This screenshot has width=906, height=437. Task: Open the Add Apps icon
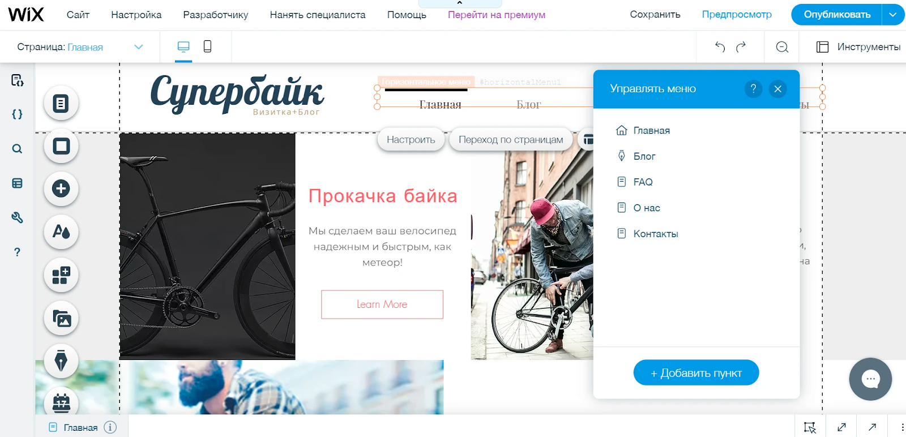pos(61,275)
